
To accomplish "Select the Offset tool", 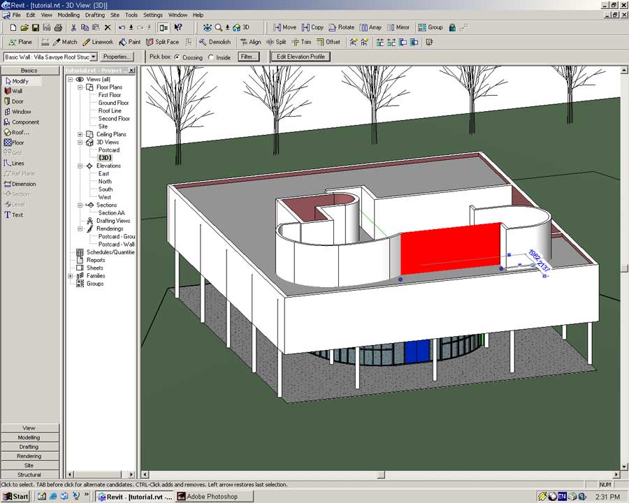I will 328,42.
